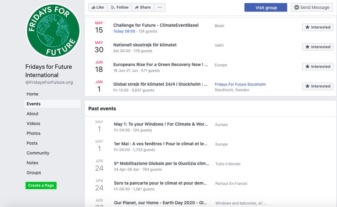Open the Visit group button
The image size is (337, 207).
point(266,8)
